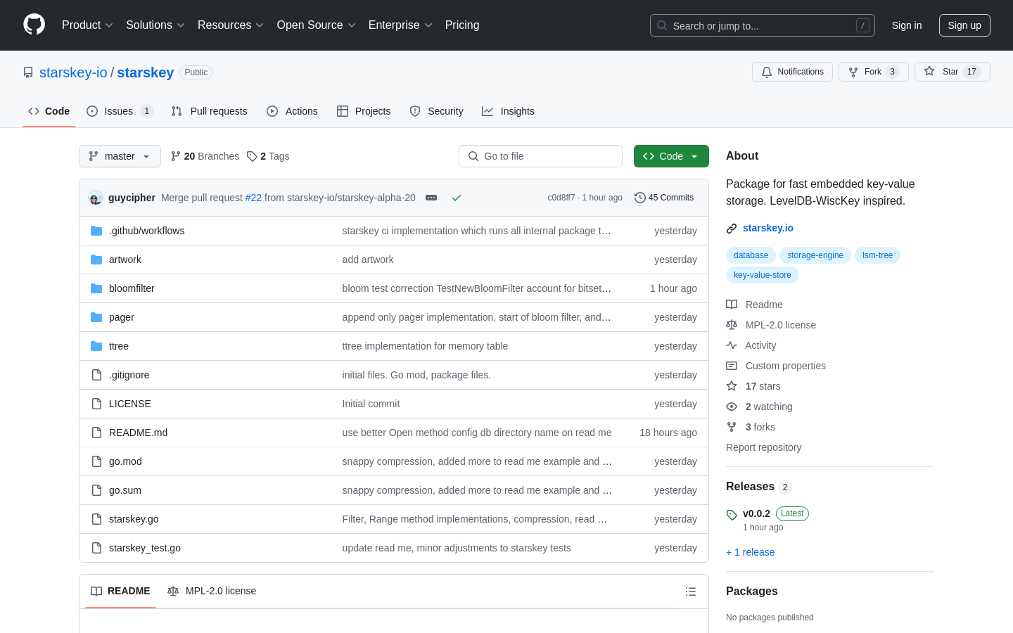The height and width of the screenshot is (633, 1013).
Task: Expand the Solutions menu
Action: click(x=155, y=25)
